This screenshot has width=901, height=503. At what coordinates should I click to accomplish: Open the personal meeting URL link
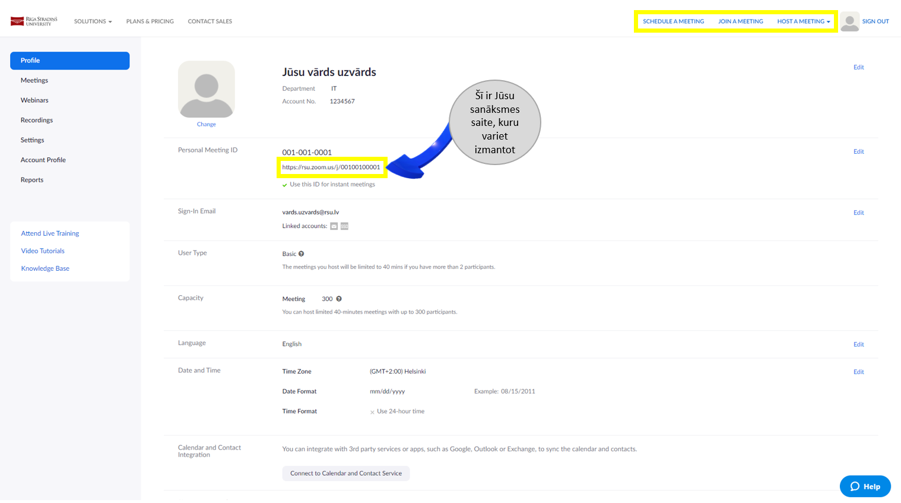[x=331, y=167]
